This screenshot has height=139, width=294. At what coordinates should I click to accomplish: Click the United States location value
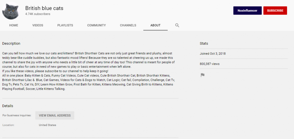[47, 125]
